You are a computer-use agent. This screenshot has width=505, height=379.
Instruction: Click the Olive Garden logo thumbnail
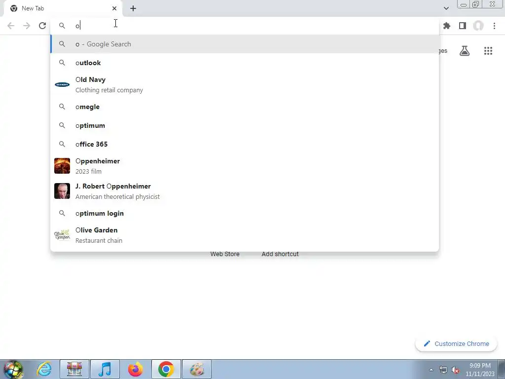[62, 235]
